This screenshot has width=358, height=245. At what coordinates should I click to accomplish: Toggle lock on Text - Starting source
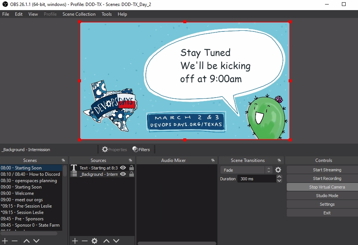[132, 168]
